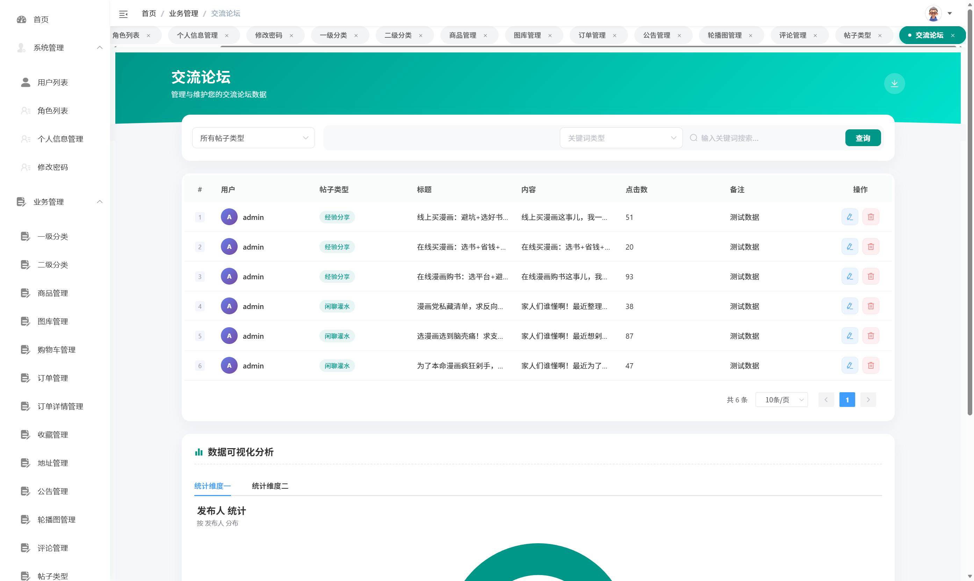974x581 pixels.
Task: Click the 用户列表 user icon in sidebar
Action: tap(25, 82)
